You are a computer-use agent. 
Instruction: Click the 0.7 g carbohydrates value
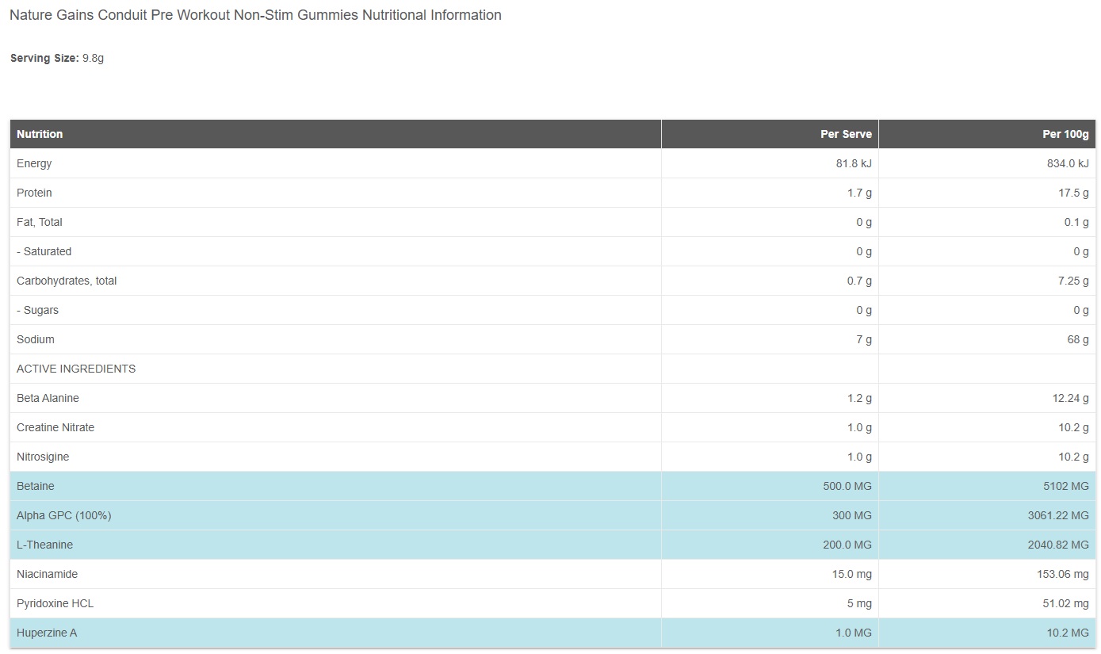(859, 281)
